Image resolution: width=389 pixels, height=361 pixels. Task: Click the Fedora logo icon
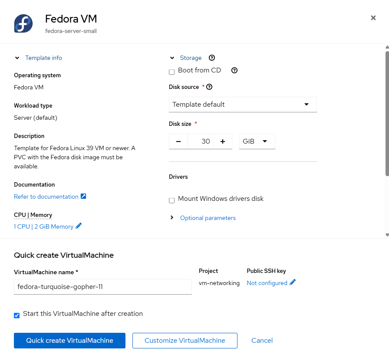pyautogui.click(x=23, y=23)
